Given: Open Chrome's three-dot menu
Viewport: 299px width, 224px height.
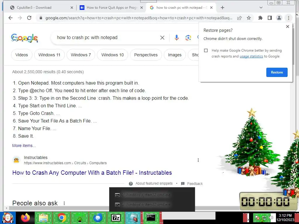Looking at the screenshot, I should pyautogui.click(x=288, y=18).
